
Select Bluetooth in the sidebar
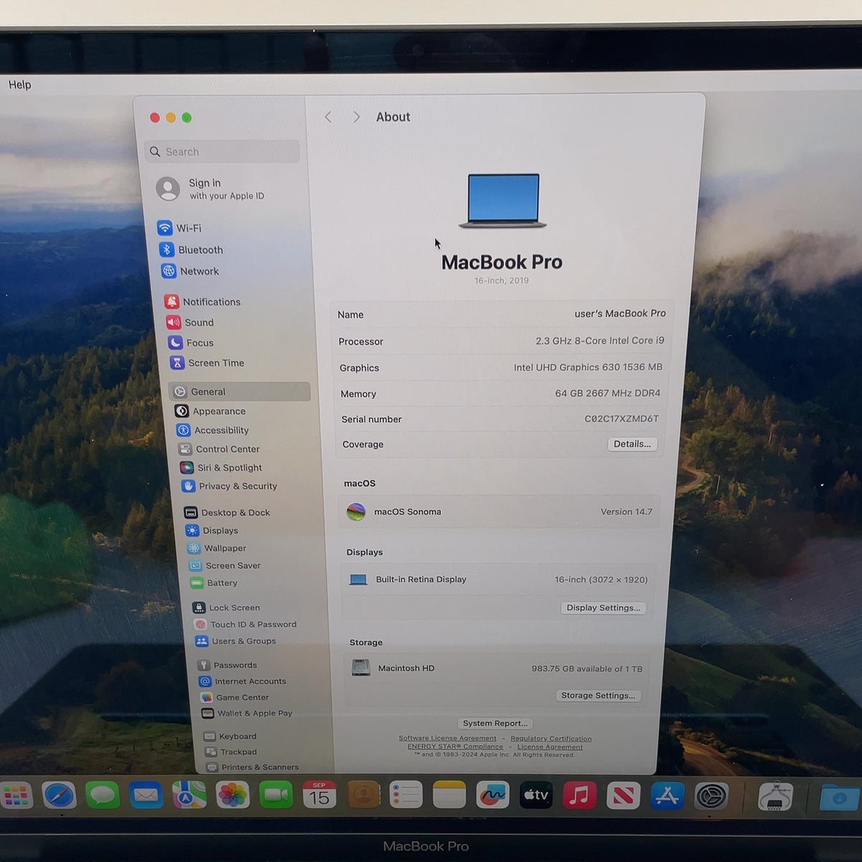[191, 249]
